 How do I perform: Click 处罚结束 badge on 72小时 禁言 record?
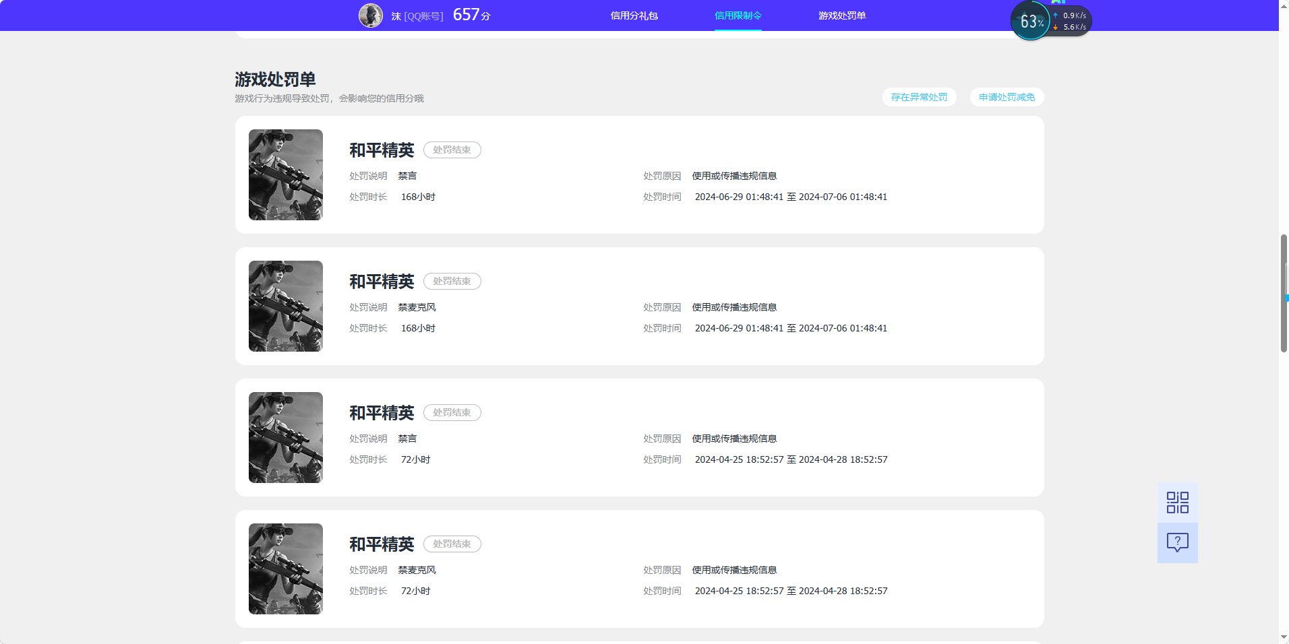pyautogui.click(x=452, y=412)
